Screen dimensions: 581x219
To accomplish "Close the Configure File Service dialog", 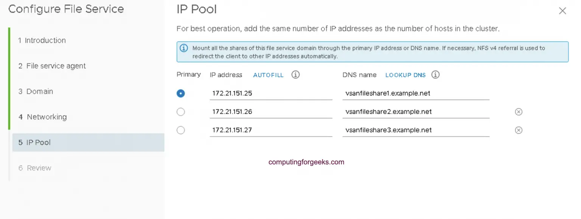I will [562, 11].
